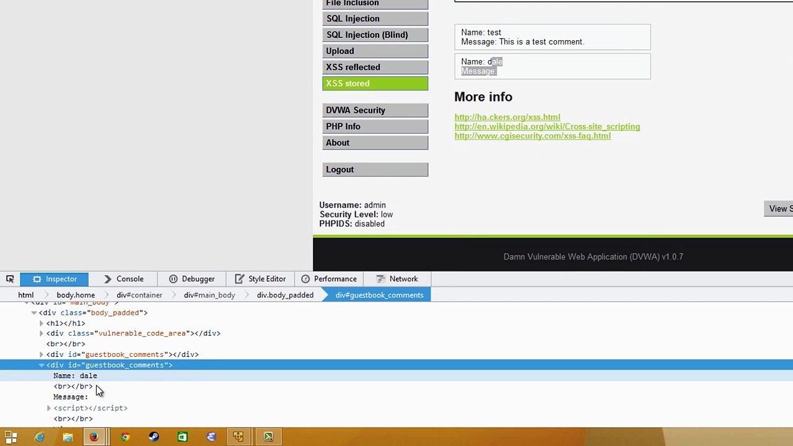793x446 pixels.
Task: Open the Style Editor tab
Action: pyautogui.click(x=260, y=279)
